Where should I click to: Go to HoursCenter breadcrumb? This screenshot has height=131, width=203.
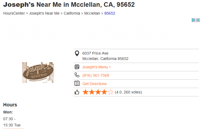point(14,13)
